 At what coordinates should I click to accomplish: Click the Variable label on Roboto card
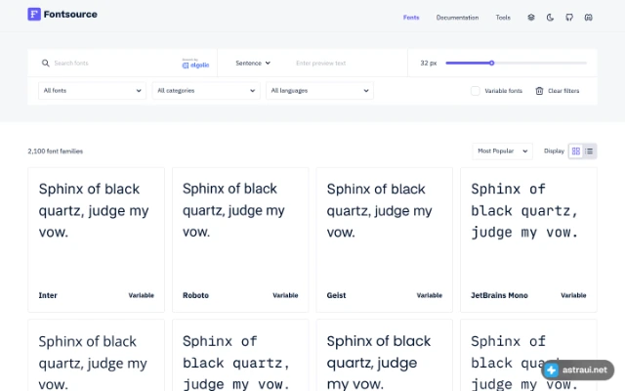(x=285, y=295)
